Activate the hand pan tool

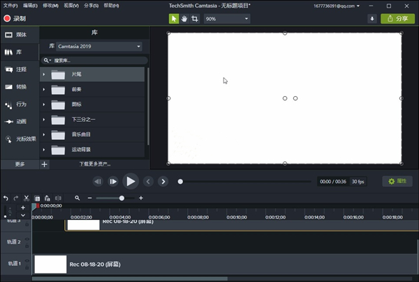184,19
